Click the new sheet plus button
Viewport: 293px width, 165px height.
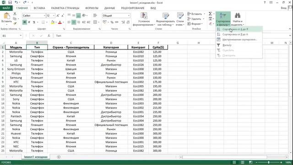point(59,157)
